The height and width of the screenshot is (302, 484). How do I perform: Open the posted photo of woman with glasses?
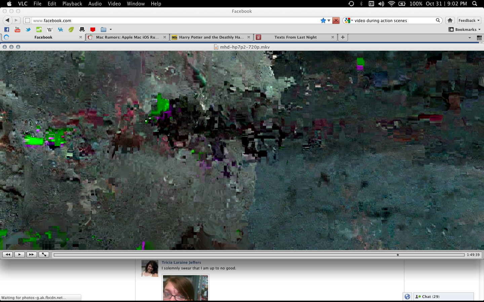(186, 288)
